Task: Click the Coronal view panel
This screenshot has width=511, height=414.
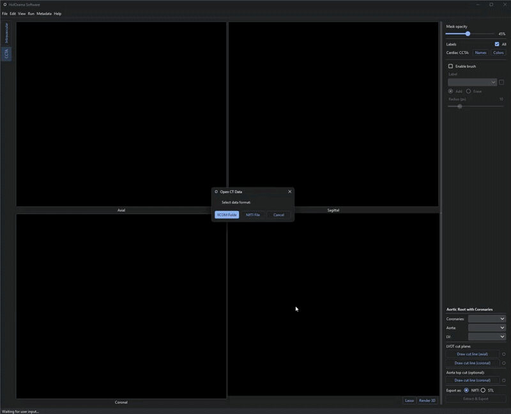Action: coord(121,306)
